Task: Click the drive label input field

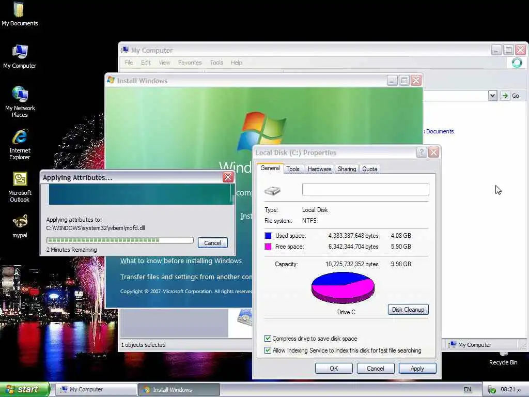Action: pos(365,189)
